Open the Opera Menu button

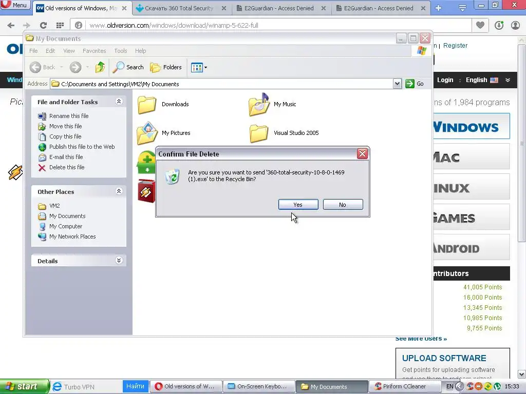click(x=15, y=5)
